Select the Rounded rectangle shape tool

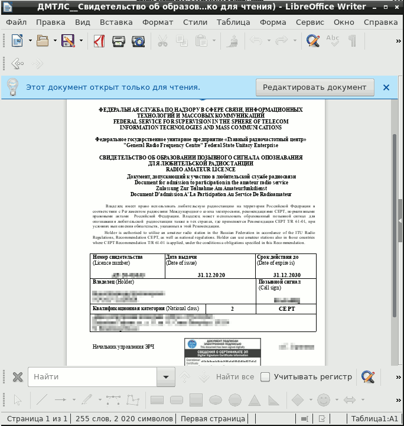[177, 400]
